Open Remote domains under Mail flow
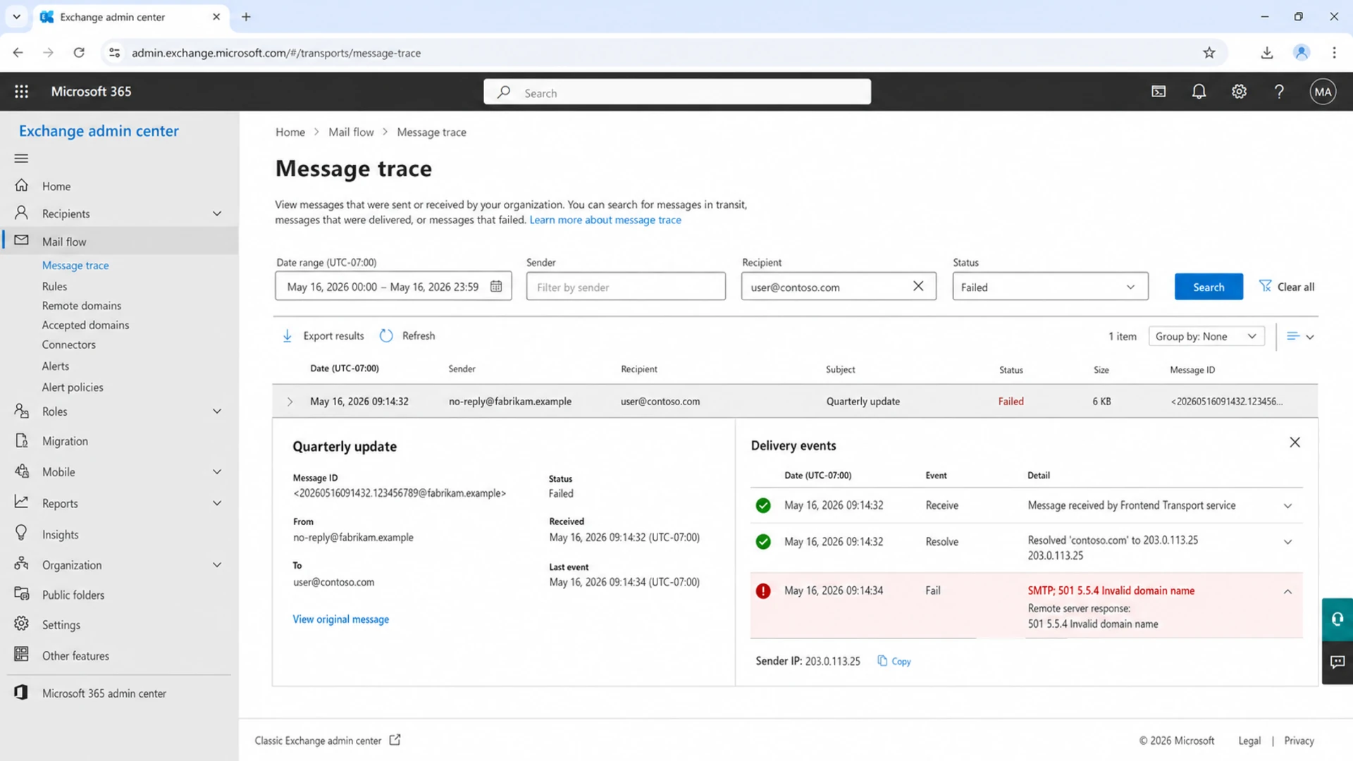1353x761 pixels. point(82,306)
